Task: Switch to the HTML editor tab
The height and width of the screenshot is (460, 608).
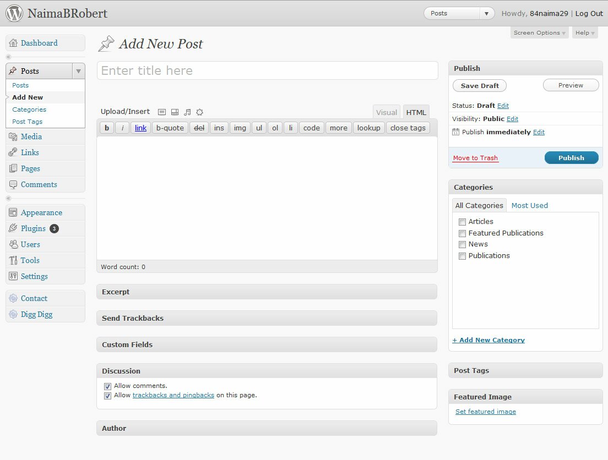Action: (x=416, y=112)
